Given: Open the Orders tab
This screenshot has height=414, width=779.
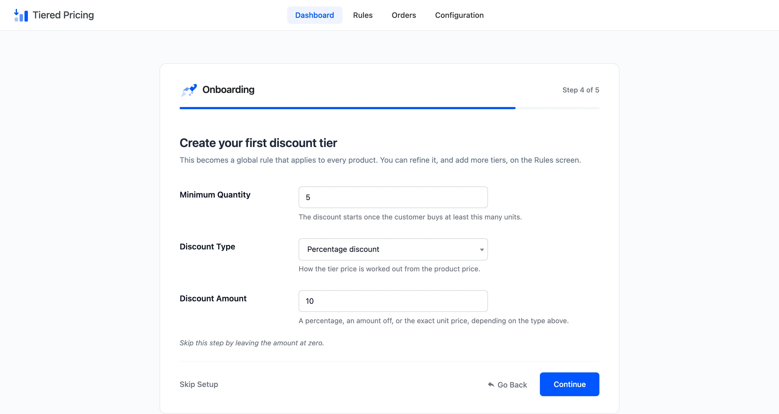Looking at the screenshot, I should (404, 15).
